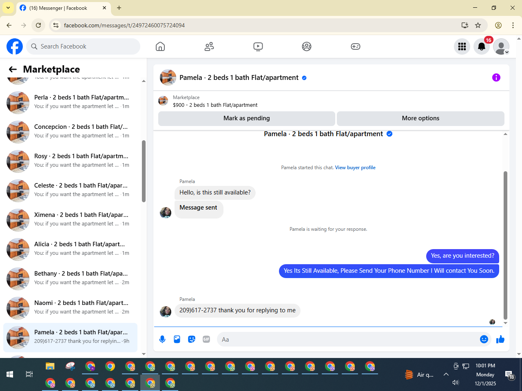Open the Friends icon in top navigation
Viewport: 522px width, 391px height.
[x=209, y=46]
